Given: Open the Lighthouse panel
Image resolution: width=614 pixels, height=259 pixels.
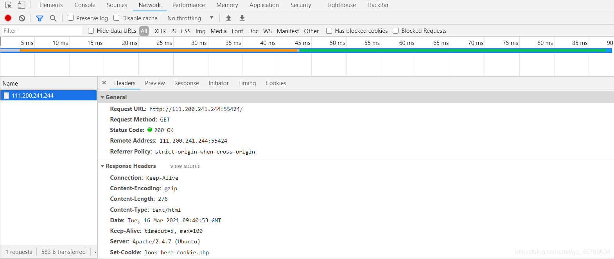Looking at the screenshot, I should click(x=341, y=5).
